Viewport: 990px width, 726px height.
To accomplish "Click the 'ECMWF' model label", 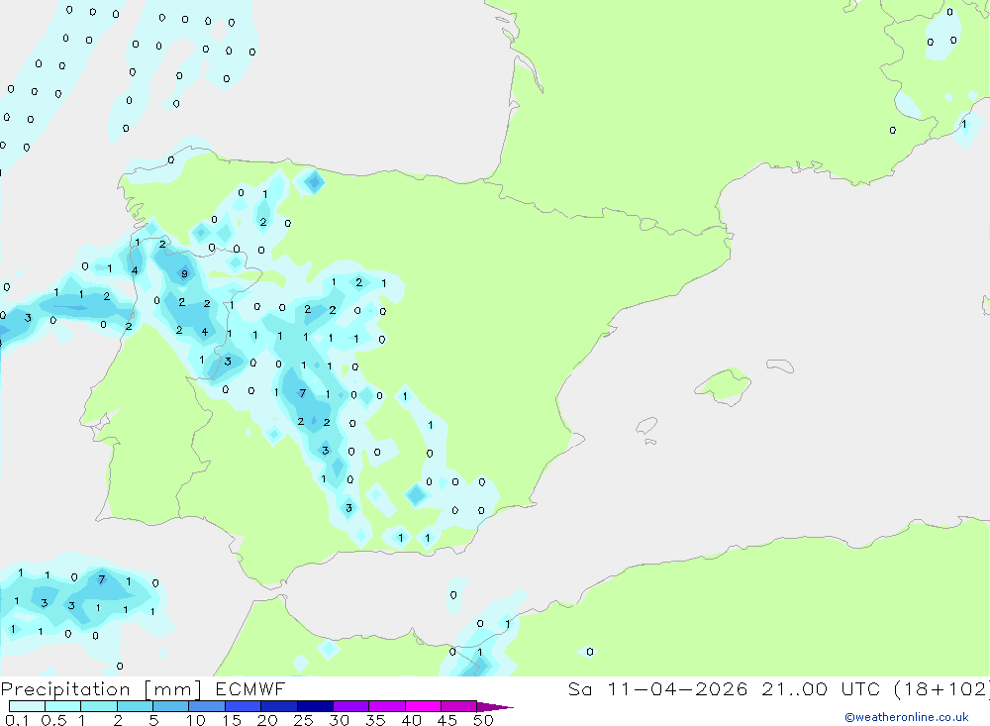I will 250,688.
